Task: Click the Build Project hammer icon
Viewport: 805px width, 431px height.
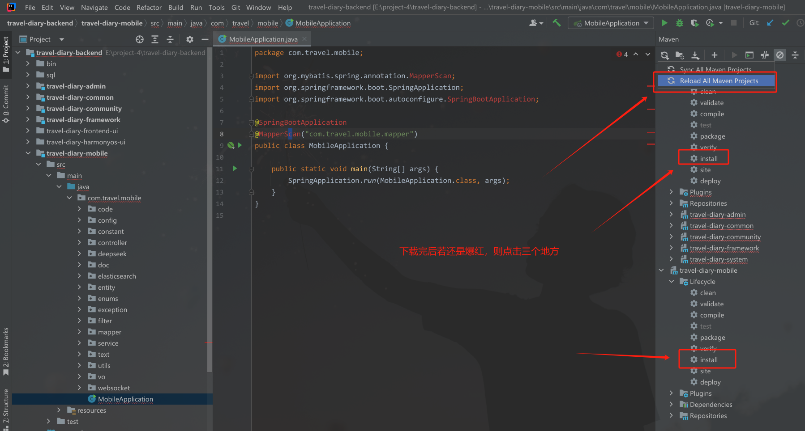Action: tap(557, 23)
